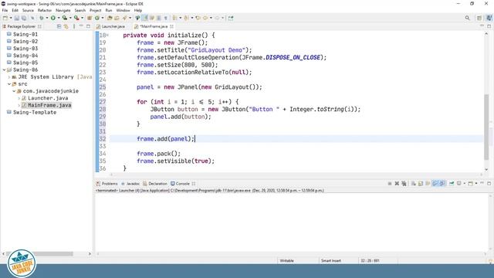Click the Open Perspective icon
Screen dimensions: 494x278
click(479, 18)
